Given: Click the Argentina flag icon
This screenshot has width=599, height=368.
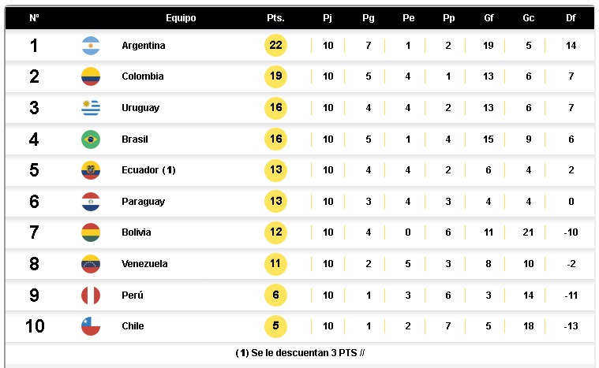Looking at the screenshot, I should (91, 46).
